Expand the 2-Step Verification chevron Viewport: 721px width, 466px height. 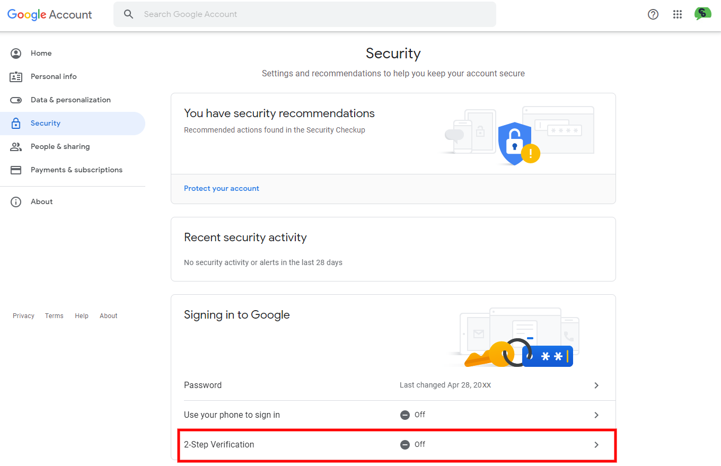(x=596, y=445)
